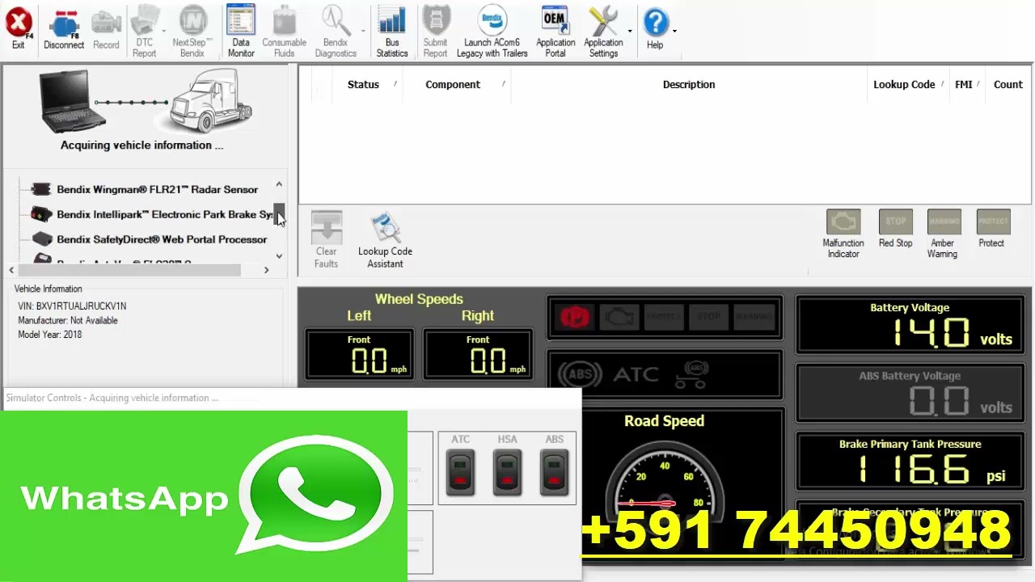Click Right Front wheel speed display

[x=478, y=354]
